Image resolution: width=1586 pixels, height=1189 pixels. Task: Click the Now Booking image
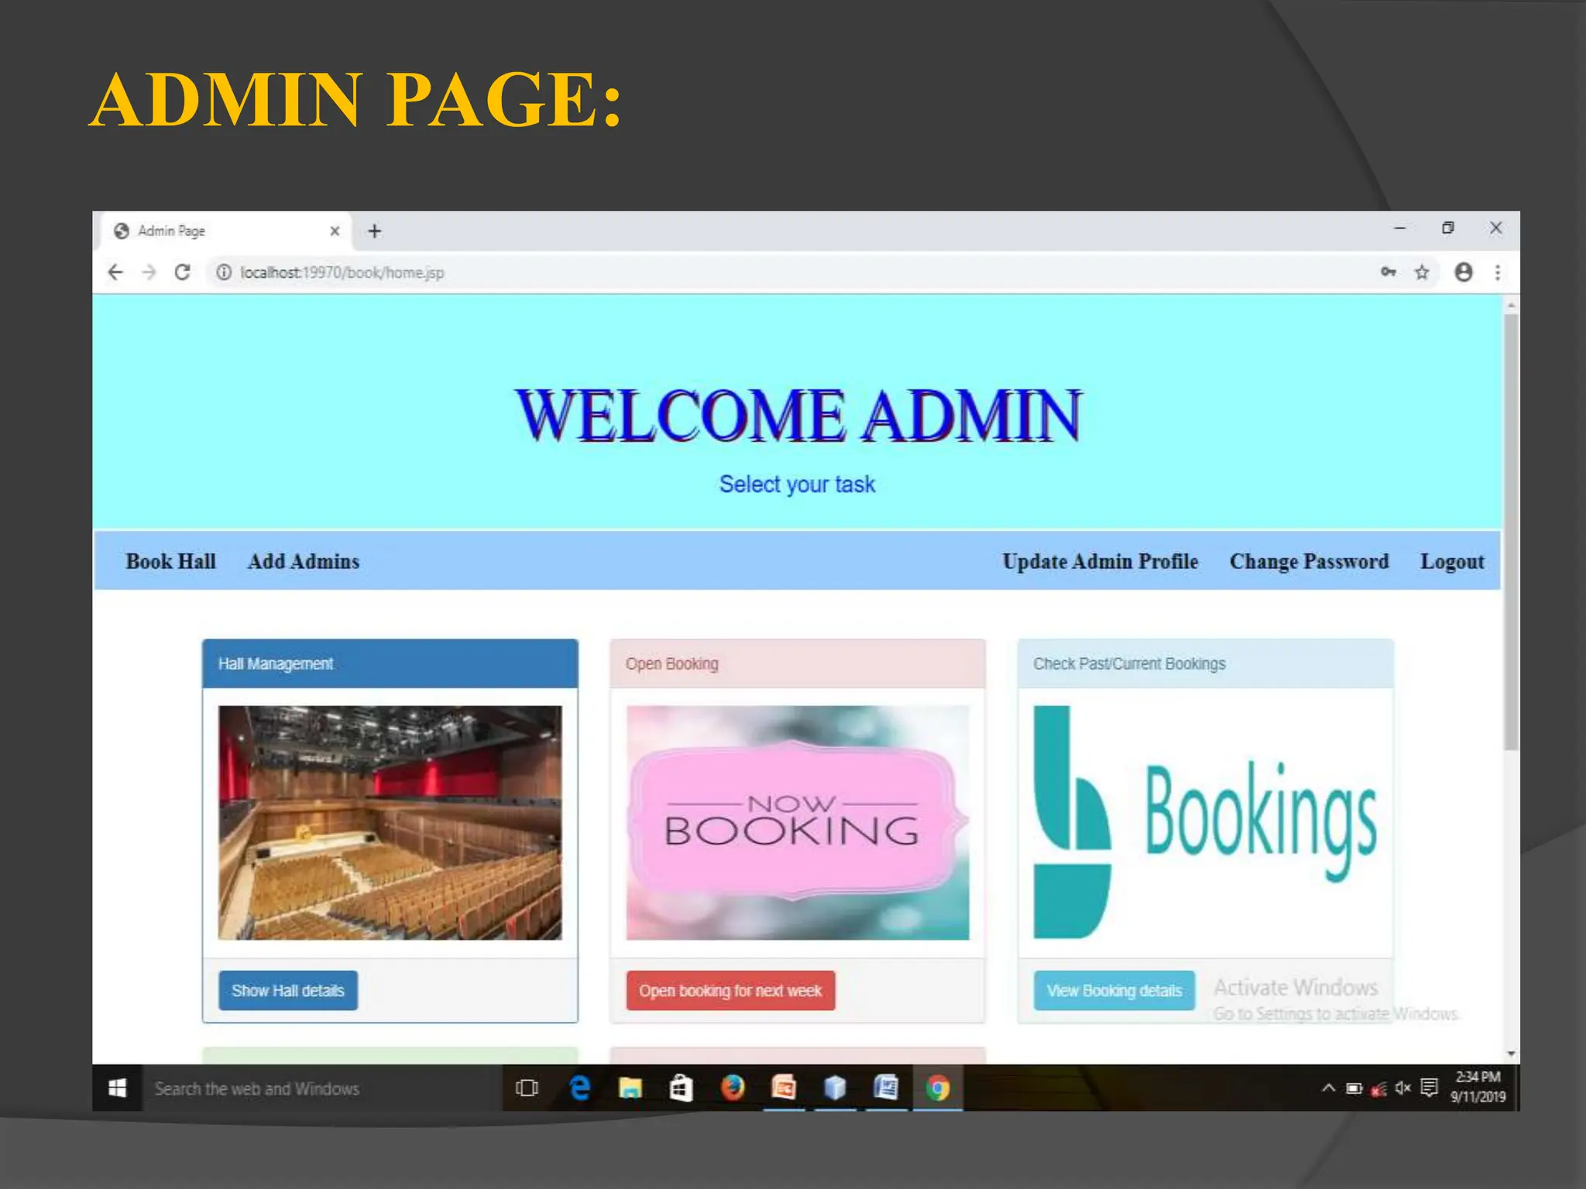[798, 822]
